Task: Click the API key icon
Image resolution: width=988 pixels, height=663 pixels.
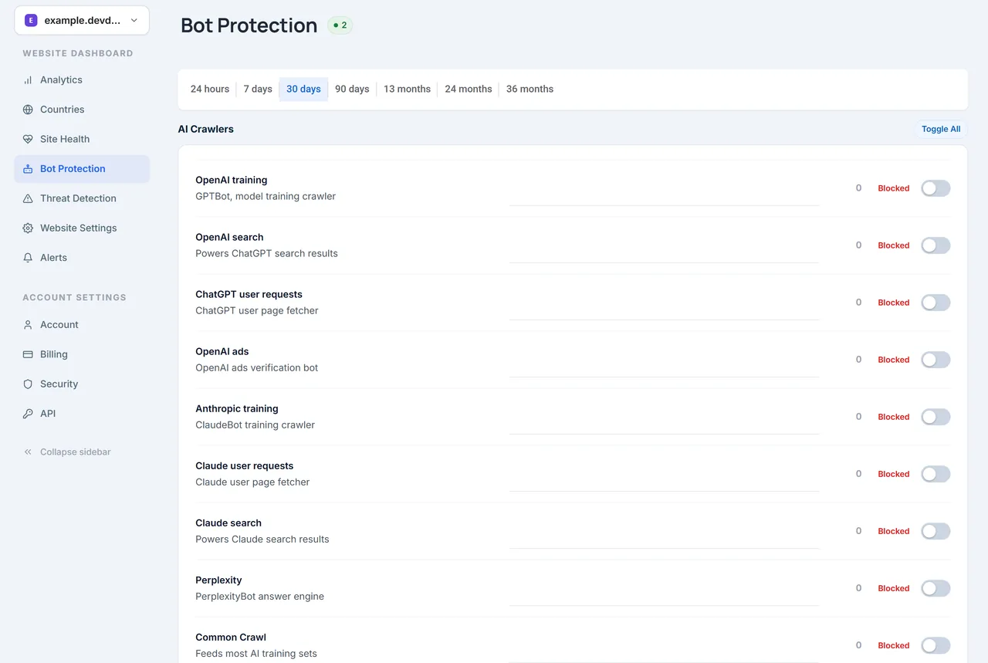Action: coord(28,414)
